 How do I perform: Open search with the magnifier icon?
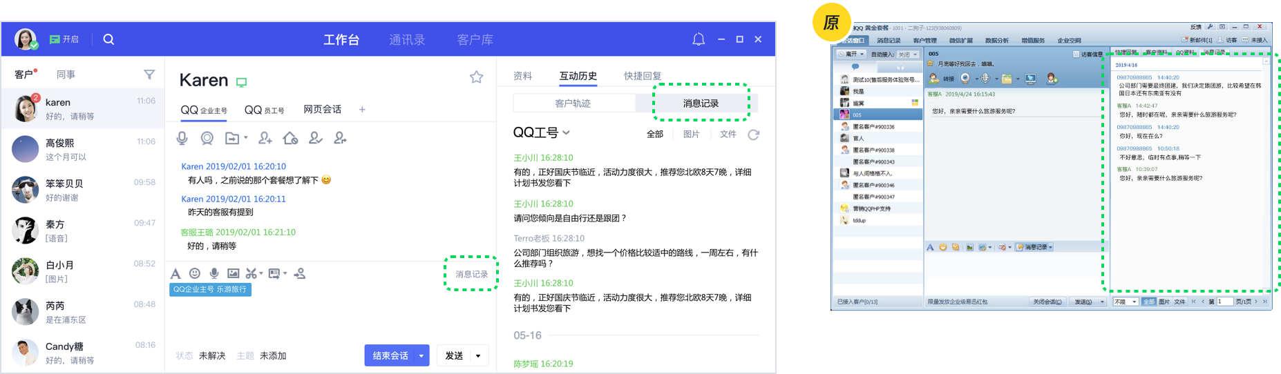coord(108,39)
